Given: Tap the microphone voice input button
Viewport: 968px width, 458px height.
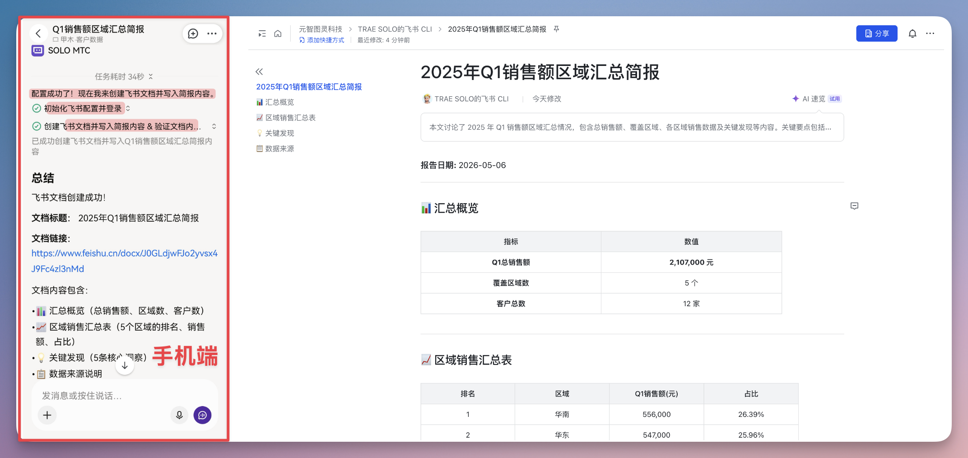Looking at the screenshot, I should point(179,415).
